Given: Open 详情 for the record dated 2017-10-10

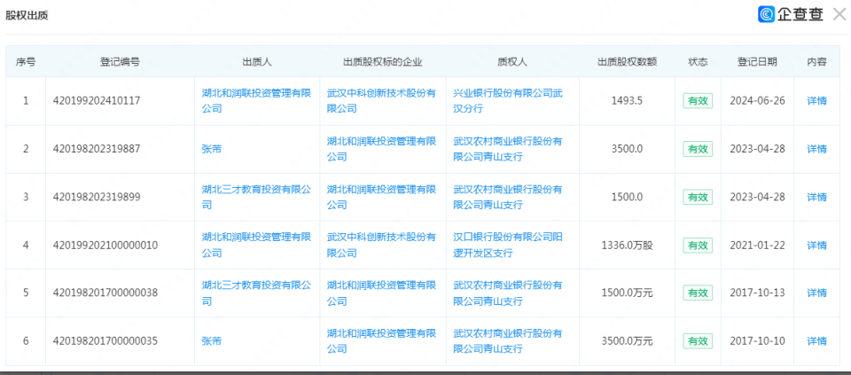Looking at the screenshot, I should 816,340.
